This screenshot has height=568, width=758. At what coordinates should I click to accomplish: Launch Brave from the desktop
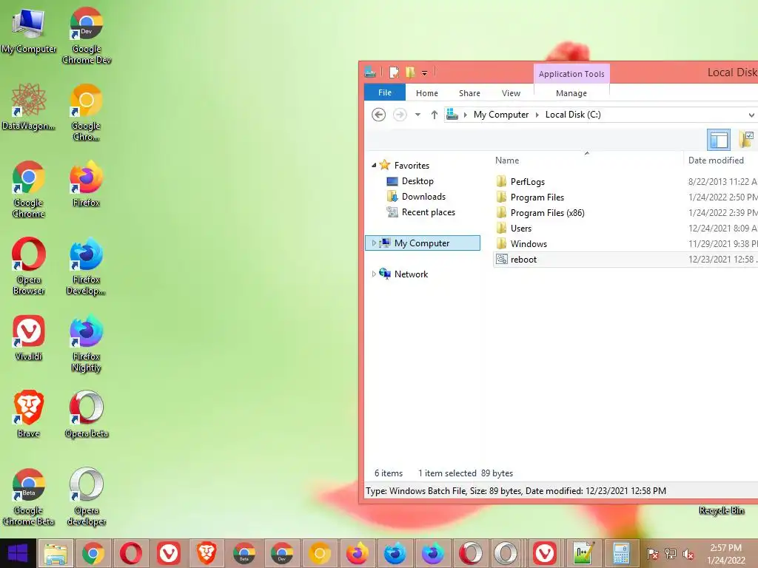click(29, 413)
